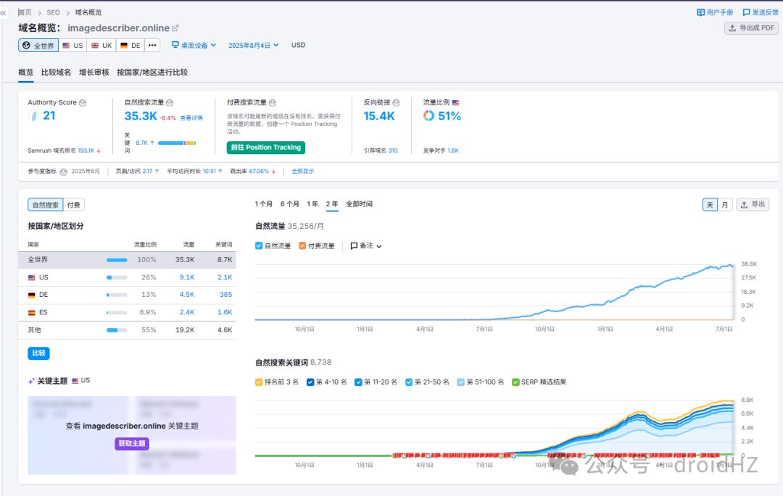Click US row in country table
This screenshot has width=783, height=496.
(x=127, y=277)
